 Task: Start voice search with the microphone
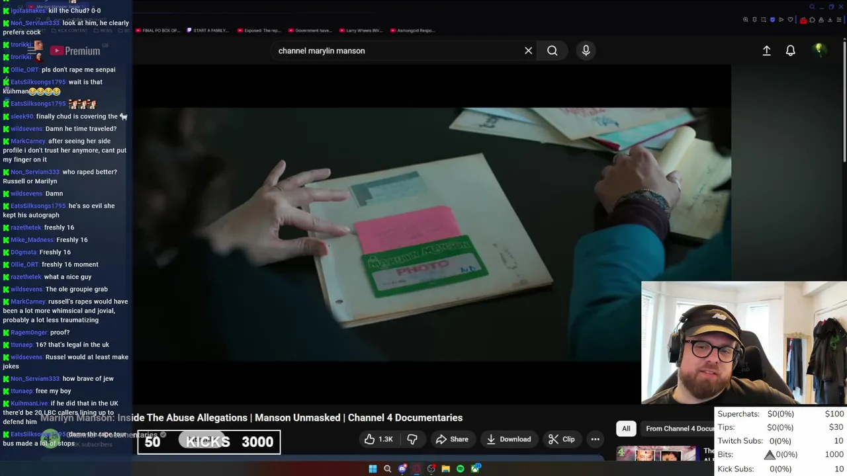[x=586, y=51]
